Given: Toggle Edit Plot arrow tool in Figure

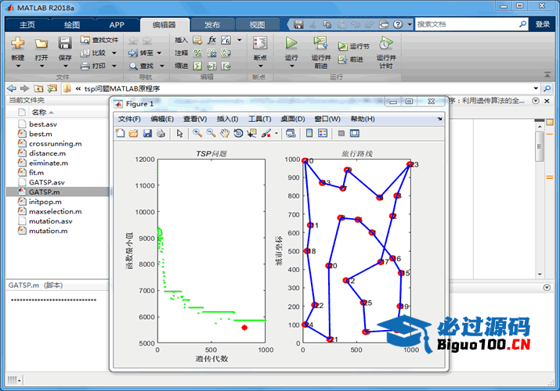Looking at the screenshot, I should [x=179, y=133].
